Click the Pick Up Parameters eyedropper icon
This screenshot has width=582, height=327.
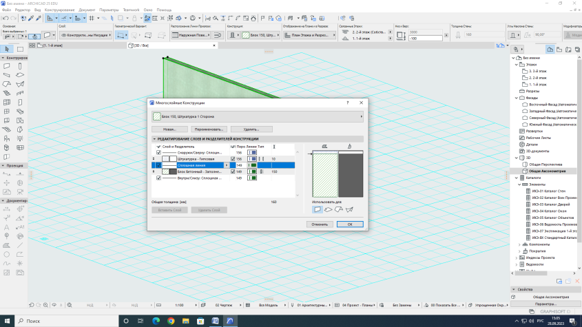pos(31,18)
